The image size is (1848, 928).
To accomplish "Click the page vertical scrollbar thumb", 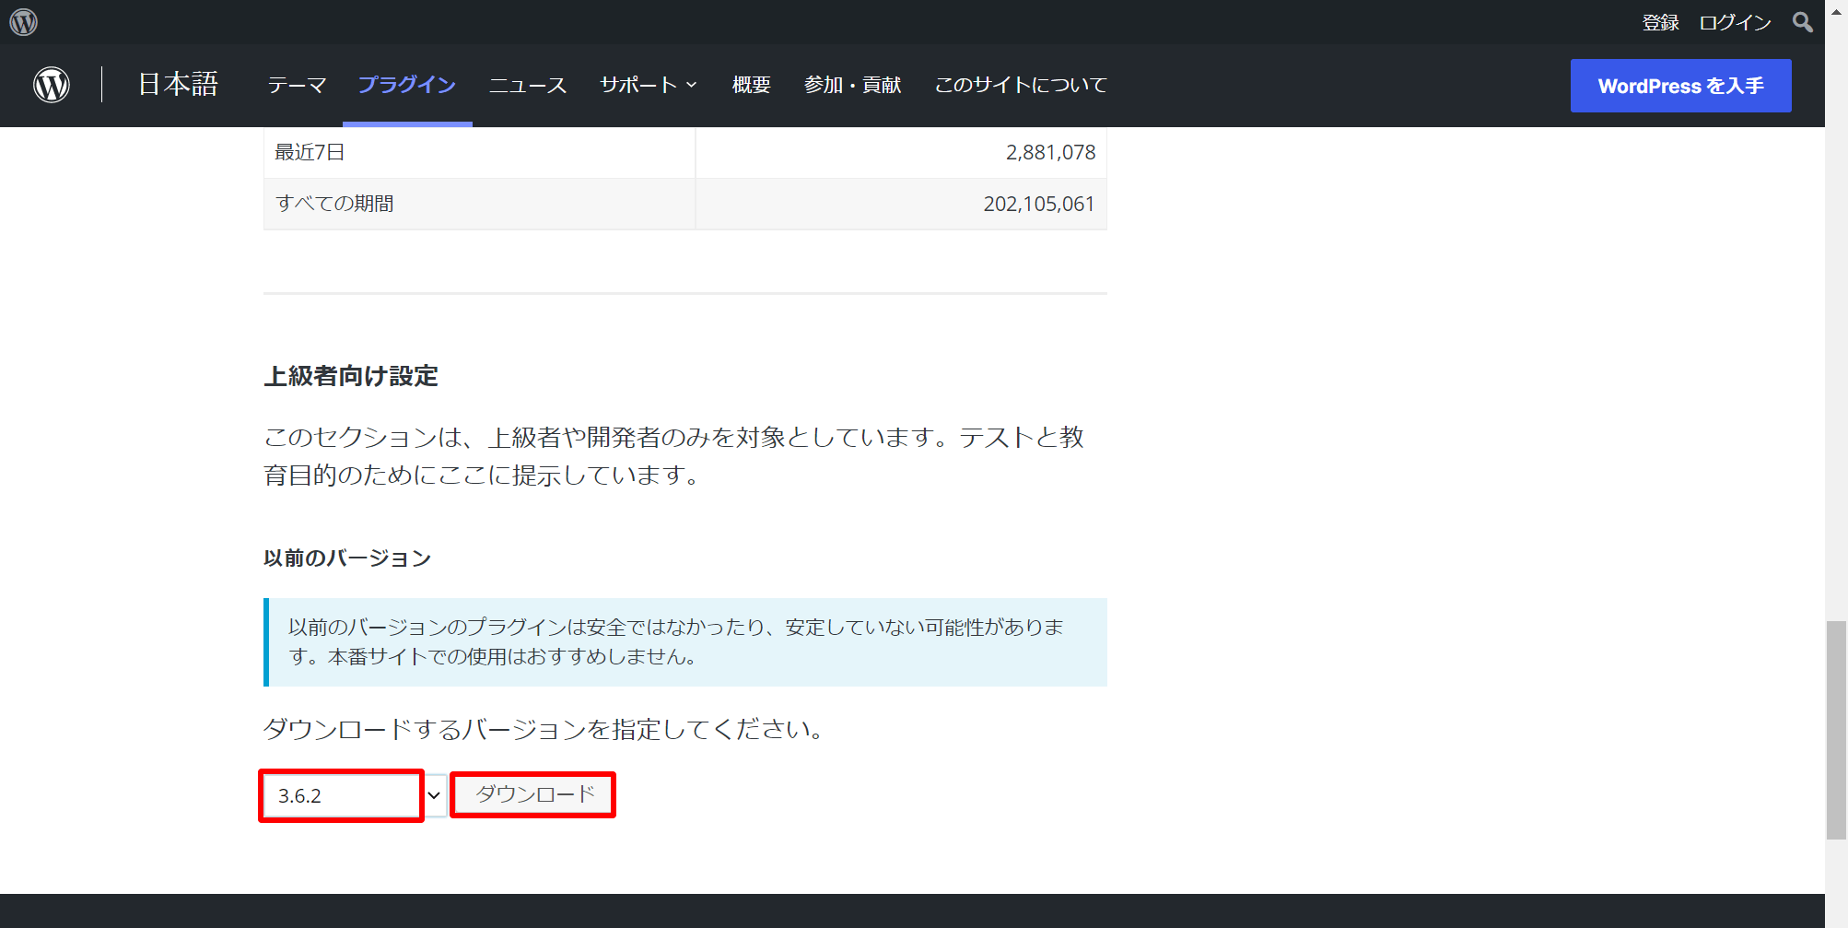I will click(x=1836, y=730).
